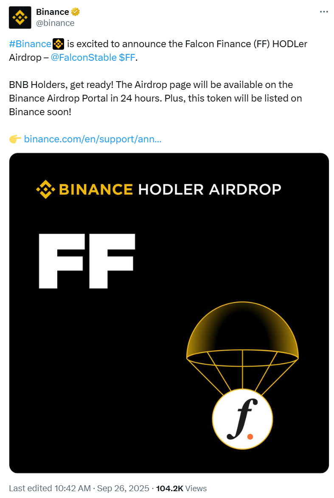Click the Binance diamond logo in the image
This screenshot has height=498, width=334.
[x=45, y=189]
